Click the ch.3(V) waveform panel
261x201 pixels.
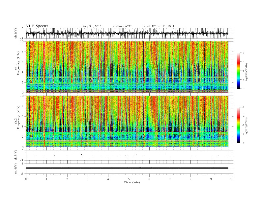130,155
